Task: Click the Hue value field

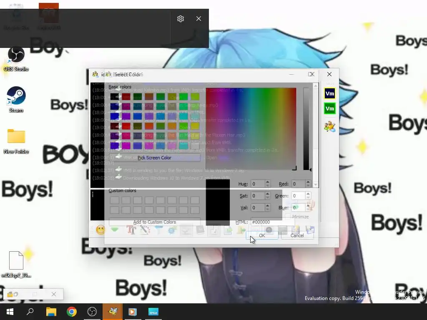Action: click(257, 184)
